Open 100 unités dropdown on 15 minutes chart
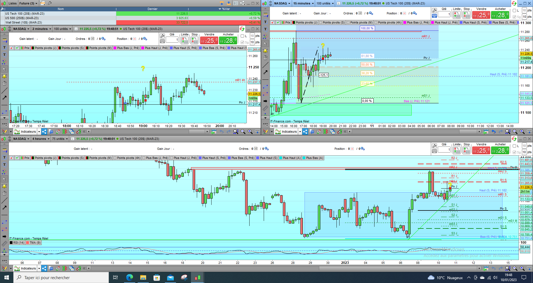This screenshot has width=533, height=283. point(325,3)
